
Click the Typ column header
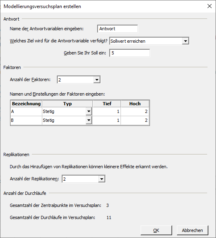(67, 104)
